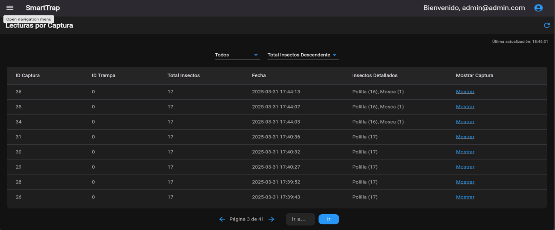The image size is (555, 230).
Task: Click the 'Última actualización: 18:46:31' text
Action: [x=520, y=41]
